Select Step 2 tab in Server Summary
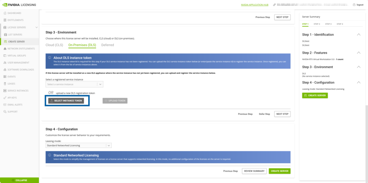The height and width of the screenshot is (183, 368). [x=317, y=24]
